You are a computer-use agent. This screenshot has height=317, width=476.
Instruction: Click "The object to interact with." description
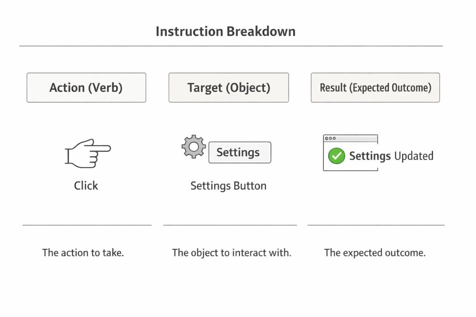(x=231, y=253)
